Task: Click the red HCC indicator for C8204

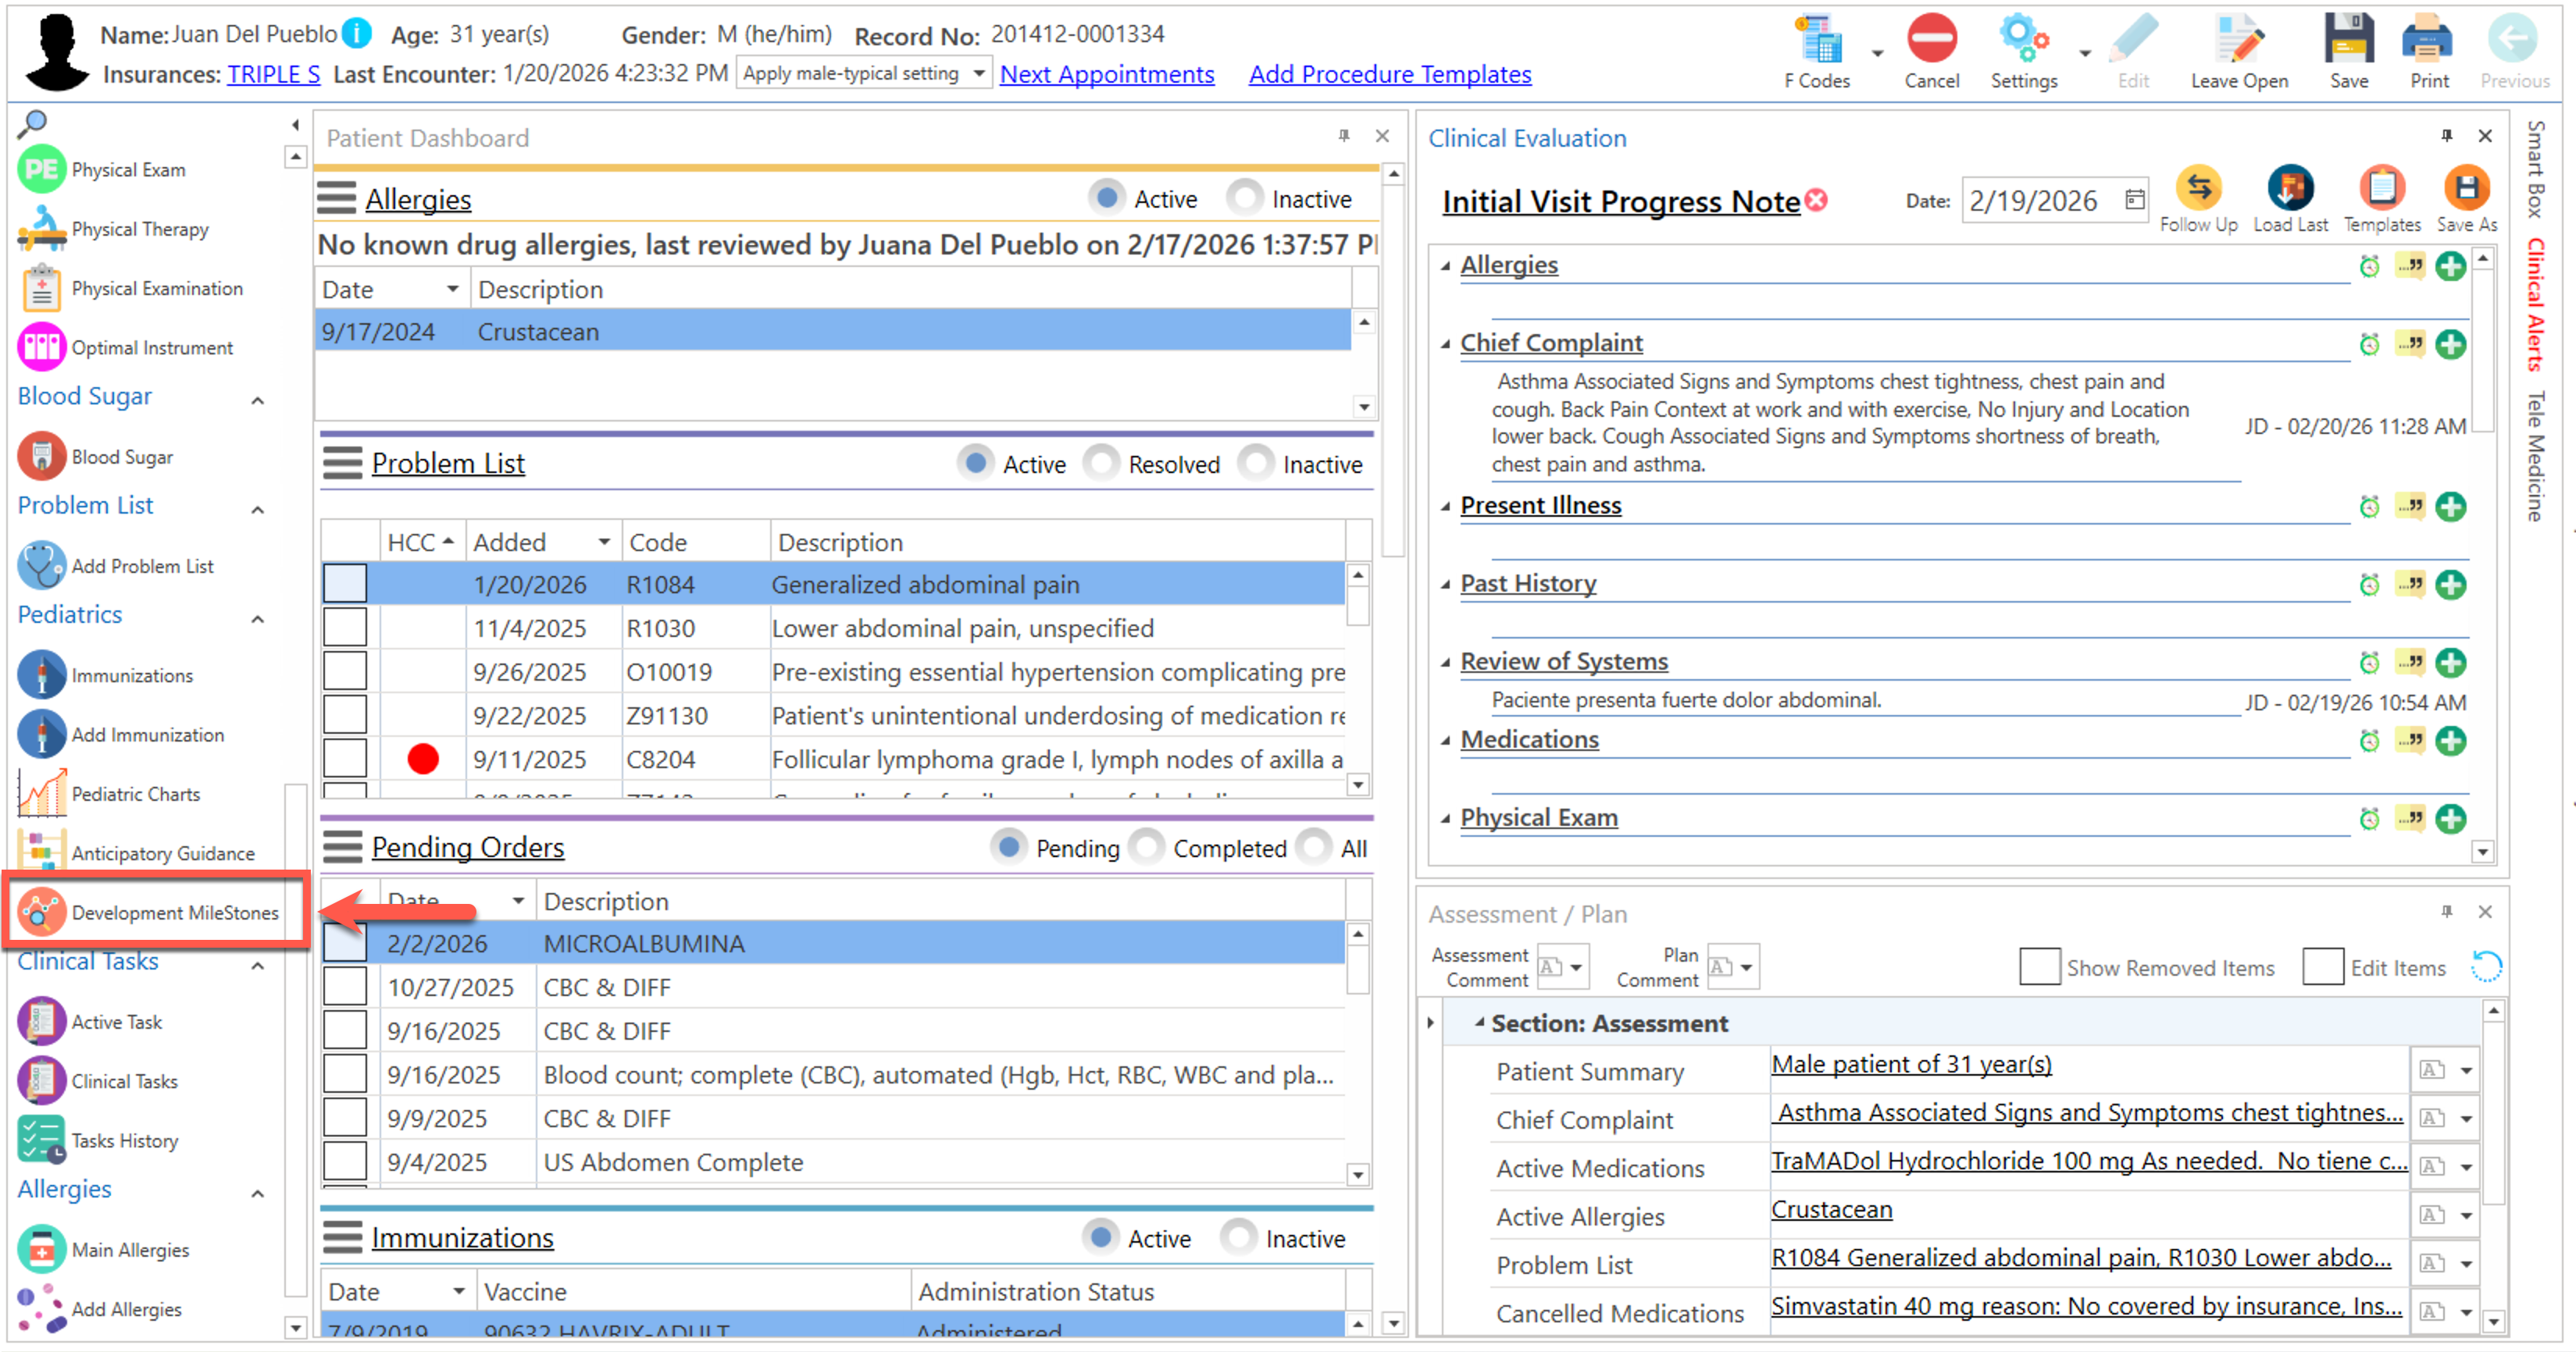Action: coord(423,760)
